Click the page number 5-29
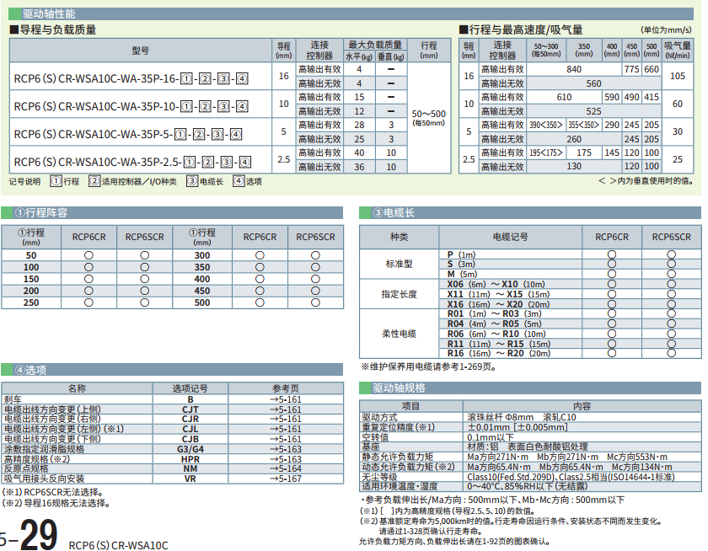 coord(28,535)
